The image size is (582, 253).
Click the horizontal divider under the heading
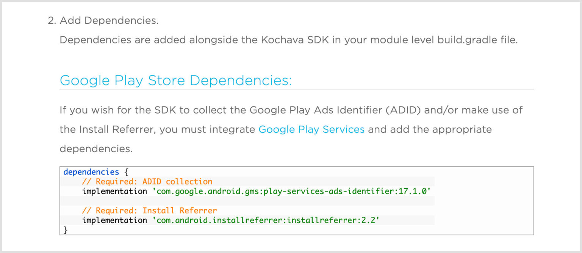click(x=297, y=89)
